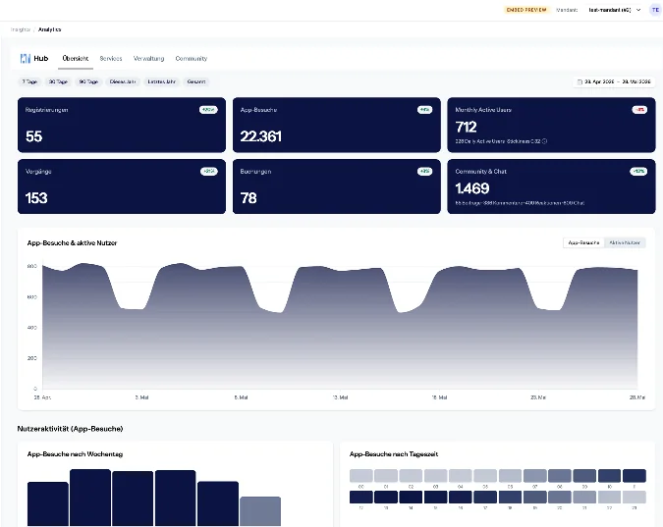Click the value 153

[36, 198]
